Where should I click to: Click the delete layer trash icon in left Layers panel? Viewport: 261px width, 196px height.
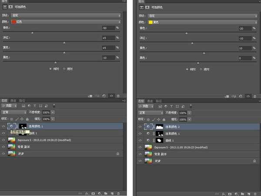118,193
